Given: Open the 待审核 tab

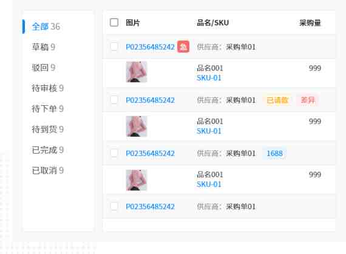Looking at the screenshot, I should pyautogui.click(x=48, y=88).
